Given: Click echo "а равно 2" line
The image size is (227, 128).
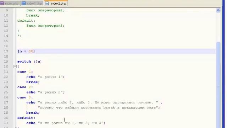Looking at the screenshot, I should pos(45,92).
